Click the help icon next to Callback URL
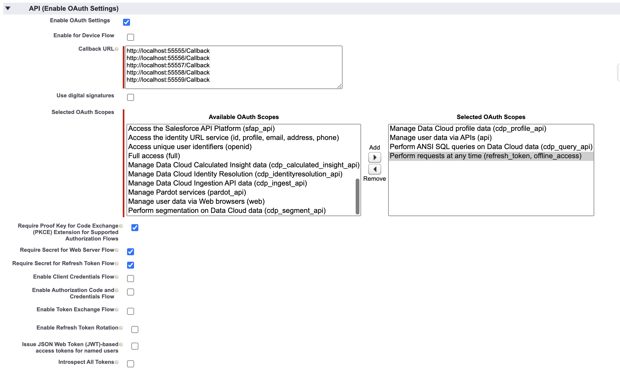 pos(117,49)
